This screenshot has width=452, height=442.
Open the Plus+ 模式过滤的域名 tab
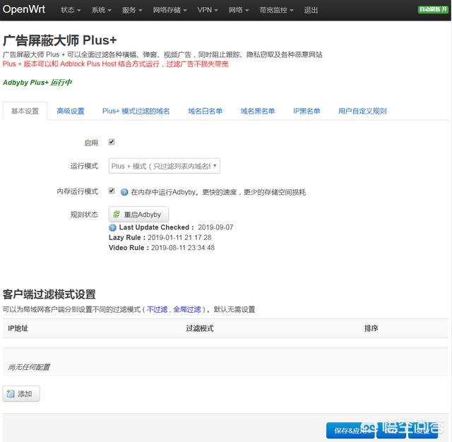click(136, 111)
